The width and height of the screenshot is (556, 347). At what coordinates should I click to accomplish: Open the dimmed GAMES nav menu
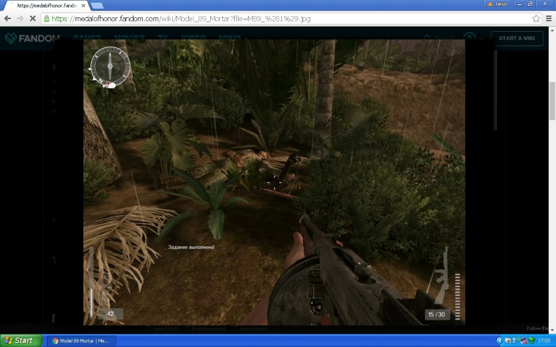point(87,38)
